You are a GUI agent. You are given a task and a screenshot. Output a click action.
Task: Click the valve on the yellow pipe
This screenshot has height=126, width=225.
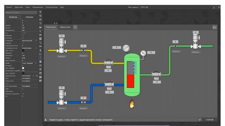83,50
